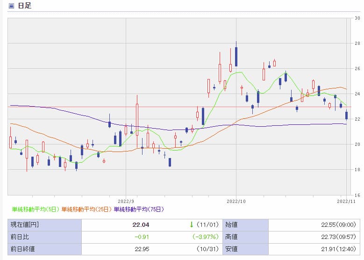The image size is (364, 260).
Task: Click the 単純移動平均(5日) green legend label
Action: [x=35, y=209]
